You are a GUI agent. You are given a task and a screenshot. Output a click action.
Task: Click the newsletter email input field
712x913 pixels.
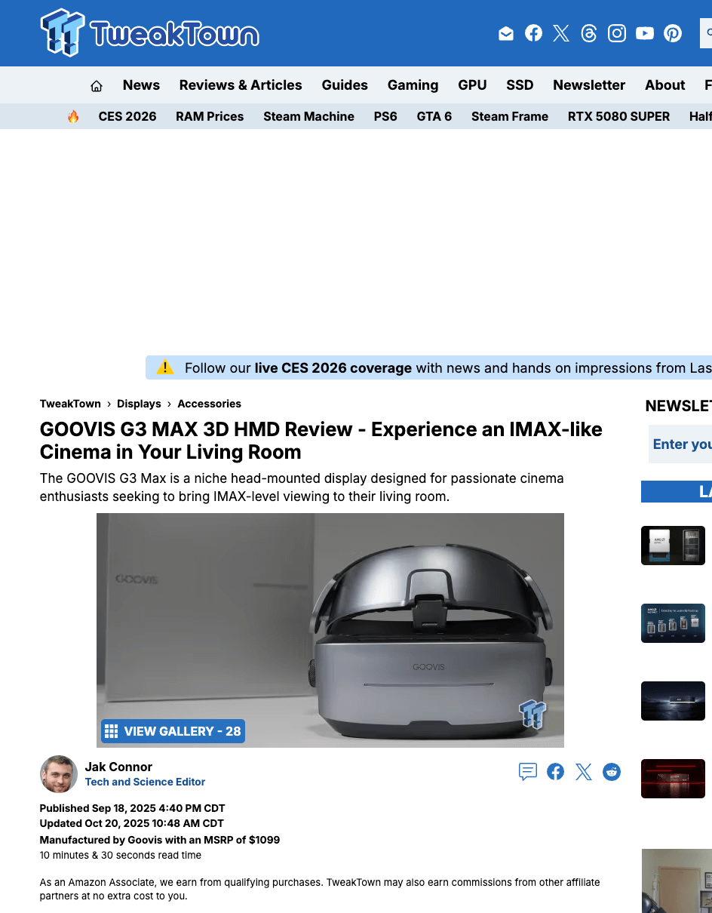[681, 444]
